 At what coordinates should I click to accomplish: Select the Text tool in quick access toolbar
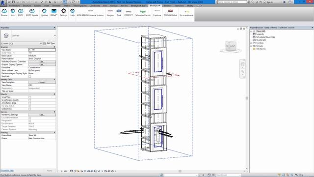click(50, 2)
